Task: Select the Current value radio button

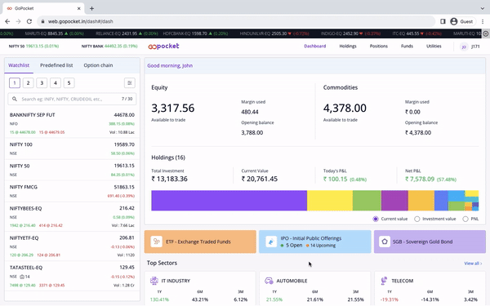Action: click(x=376, y=219)
